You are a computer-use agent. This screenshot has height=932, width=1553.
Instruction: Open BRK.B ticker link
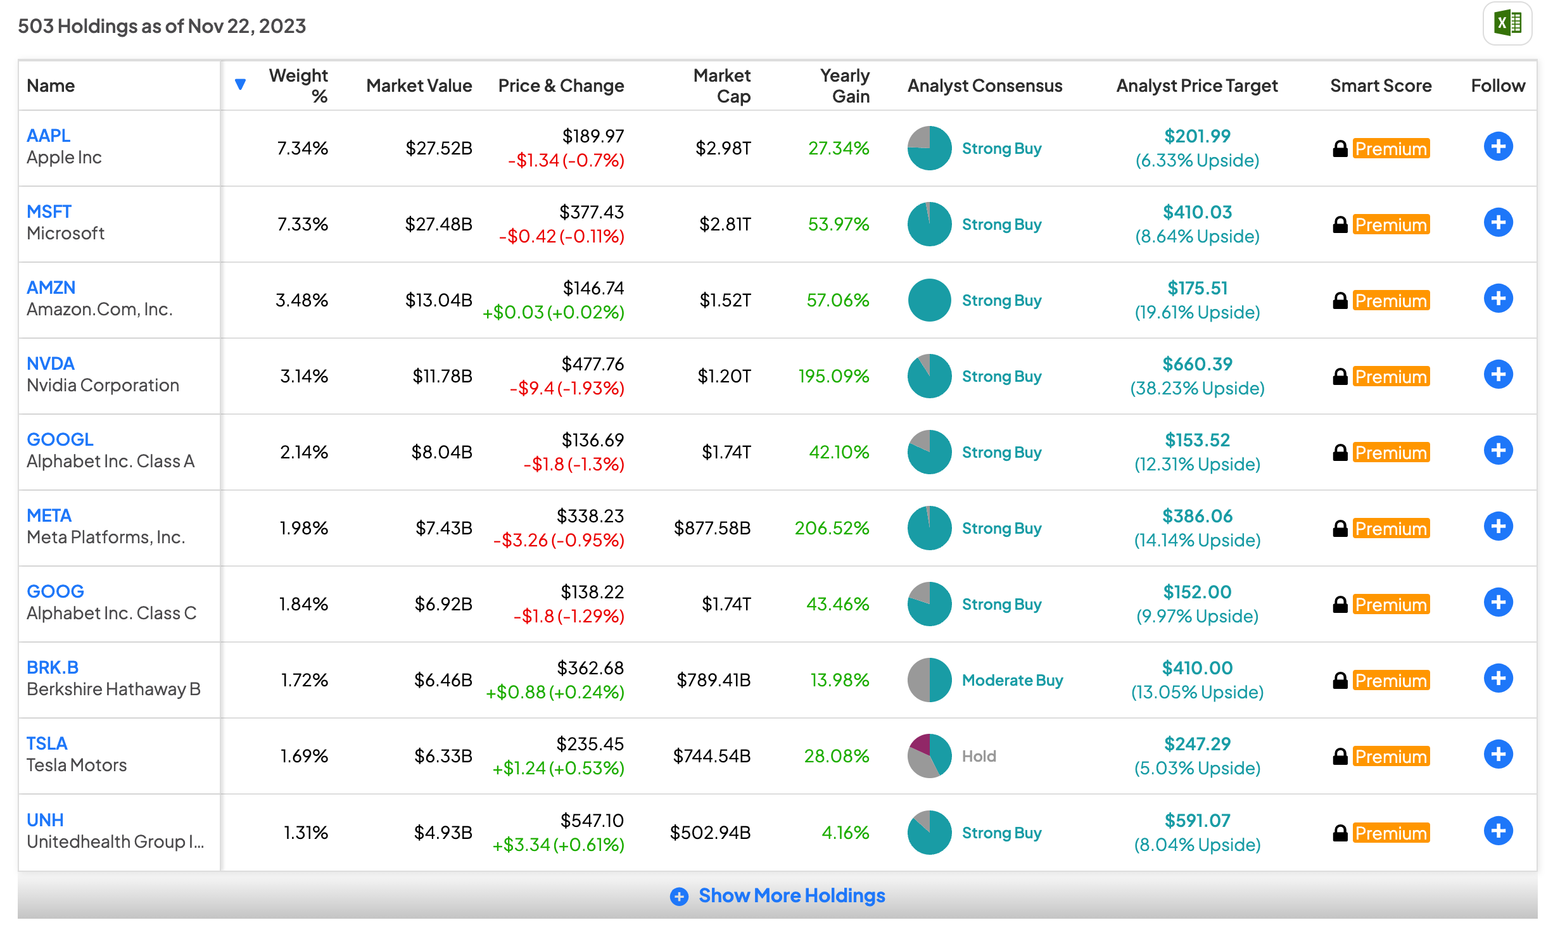click(53, 667)
